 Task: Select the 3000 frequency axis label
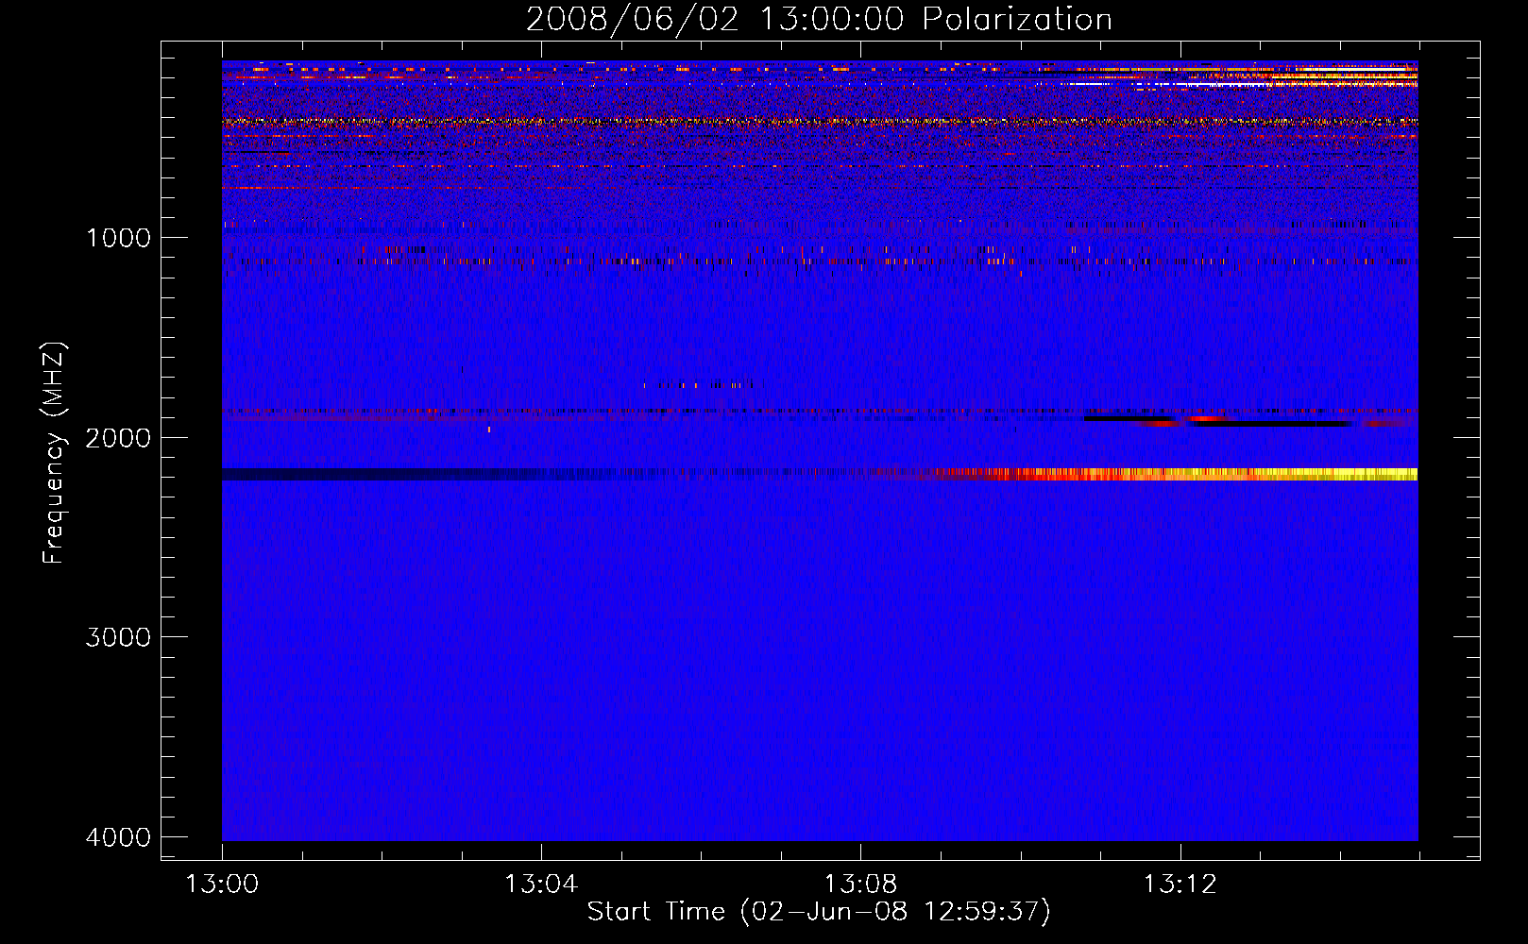118,637
